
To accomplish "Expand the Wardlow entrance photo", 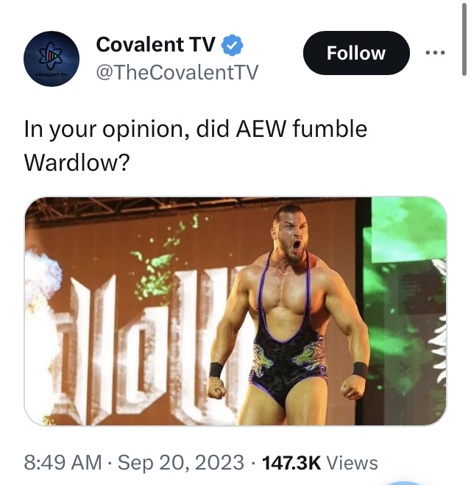I will tap(235, 311).
